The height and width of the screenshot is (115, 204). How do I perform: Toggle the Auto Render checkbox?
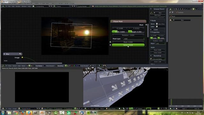point(79,66)
